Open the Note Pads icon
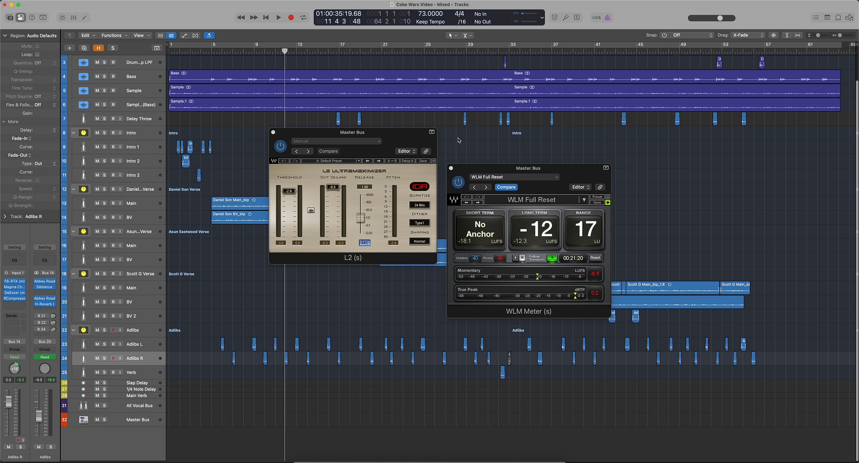Screen dimensions: 859x463 pos(827,17)
